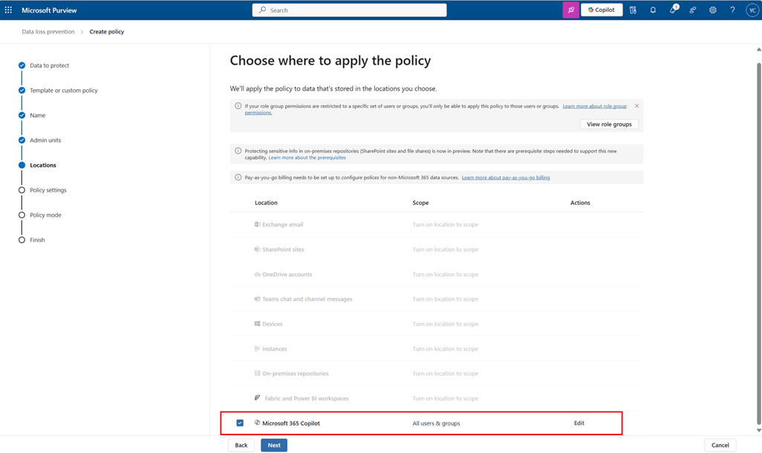Switch to the Policy settings step

pyautogui.click(x=49, y=189)
